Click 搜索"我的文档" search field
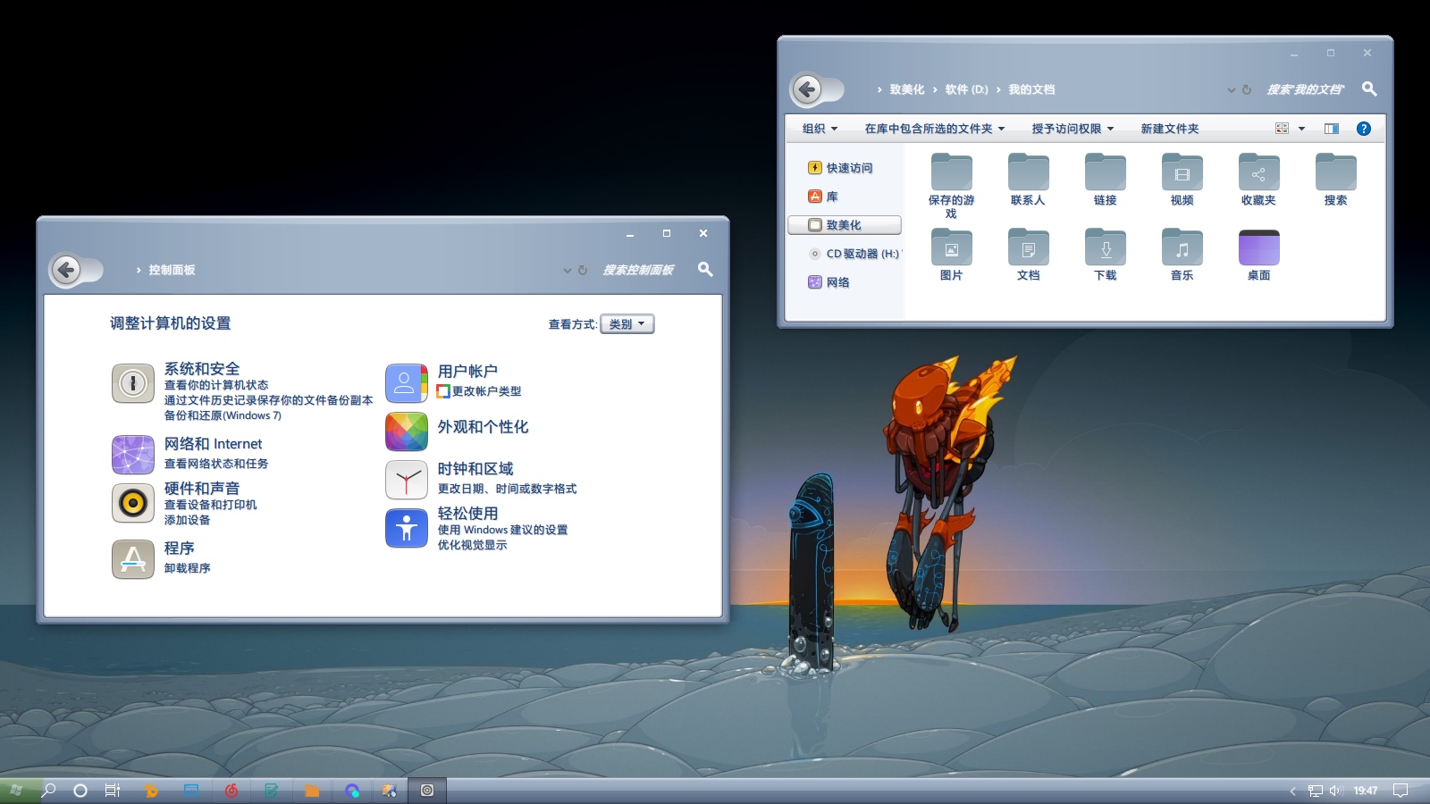 (1305, 89)
